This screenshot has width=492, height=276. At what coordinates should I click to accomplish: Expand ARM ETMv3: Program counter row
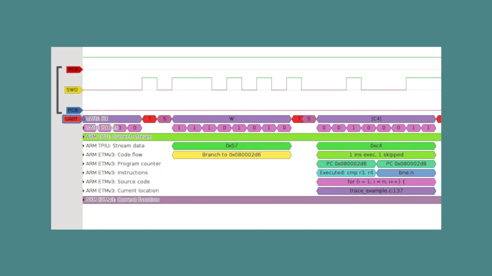(84, 164)
